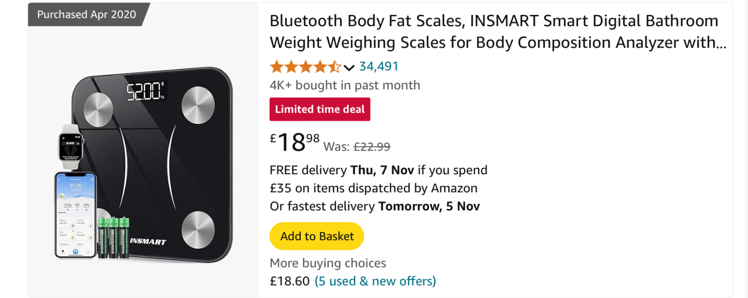Click the Tomorrow, 5 Nov fastest delivery text
The image size is (748, 298).
(429, 206)
